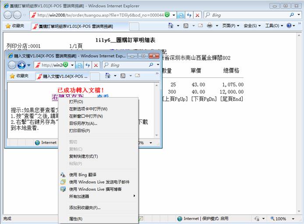Open the 页面(P) dropdown menu

(x=230, y=26)
